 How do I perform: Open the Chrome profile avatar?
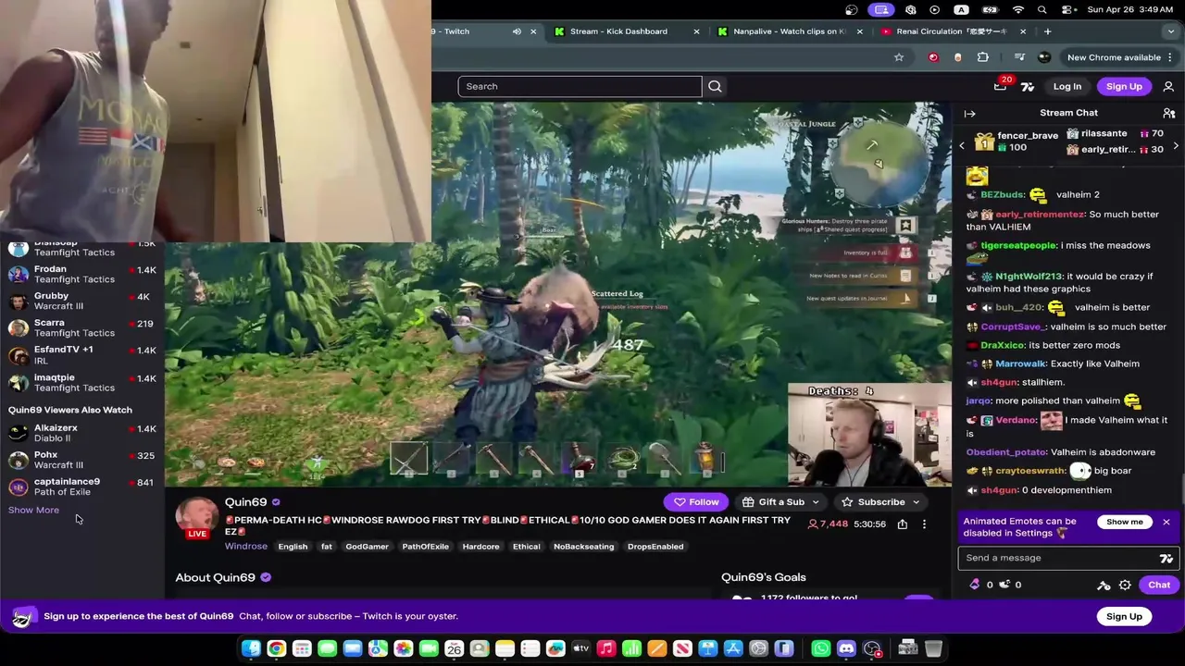tap(1044, 57)
